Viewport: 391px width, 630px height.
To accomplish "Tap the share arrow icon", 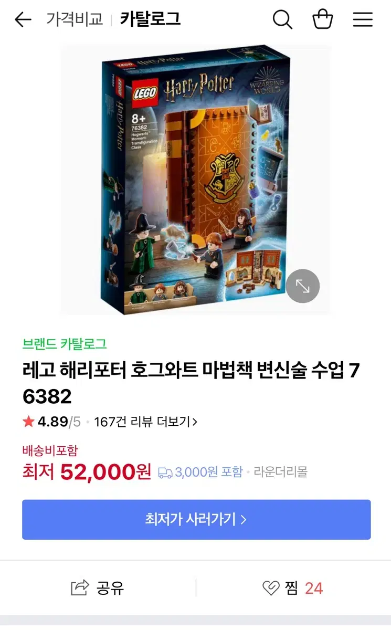I will coord(80,587).
